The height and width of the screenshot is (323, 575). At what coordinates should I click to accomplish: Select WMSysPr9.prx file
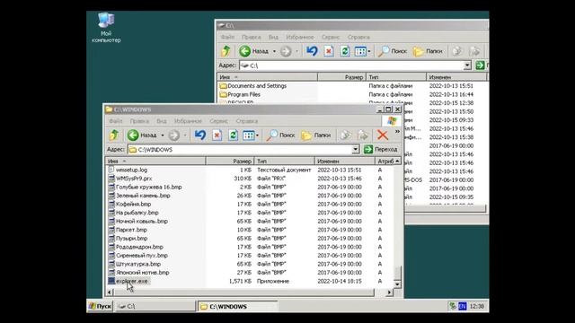pyautogui.click(x=134, y=179)
